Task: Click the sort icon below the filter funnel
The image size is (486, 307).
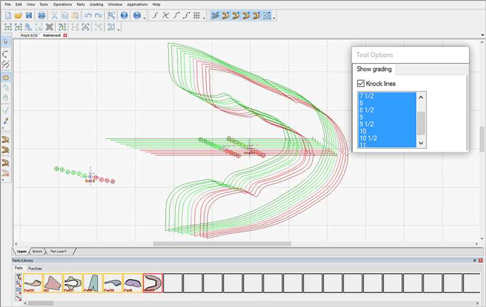Action: [x=19, y=283]
